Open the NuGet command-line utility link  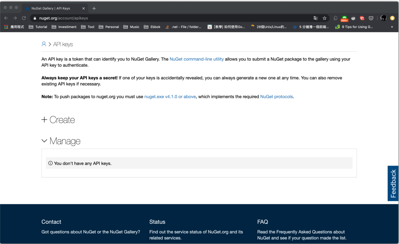coord(196,59)
